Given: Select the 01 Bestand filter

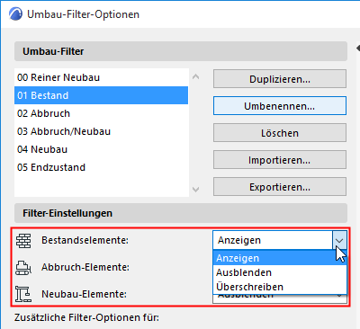Looking at the screenshot, I should (x=102, y=95).
